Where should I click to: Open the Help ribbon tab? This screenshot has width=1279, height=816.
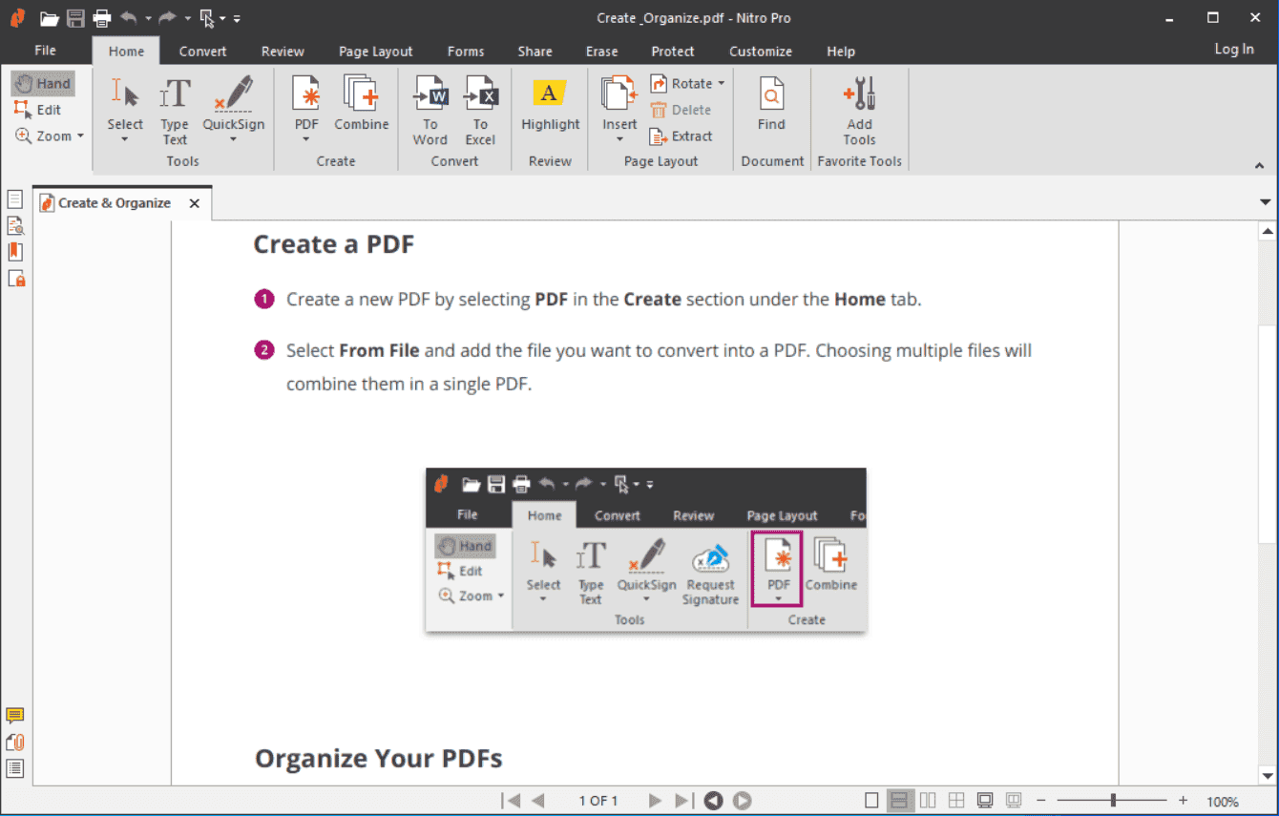pyautogui.click(x=841, y=52)
